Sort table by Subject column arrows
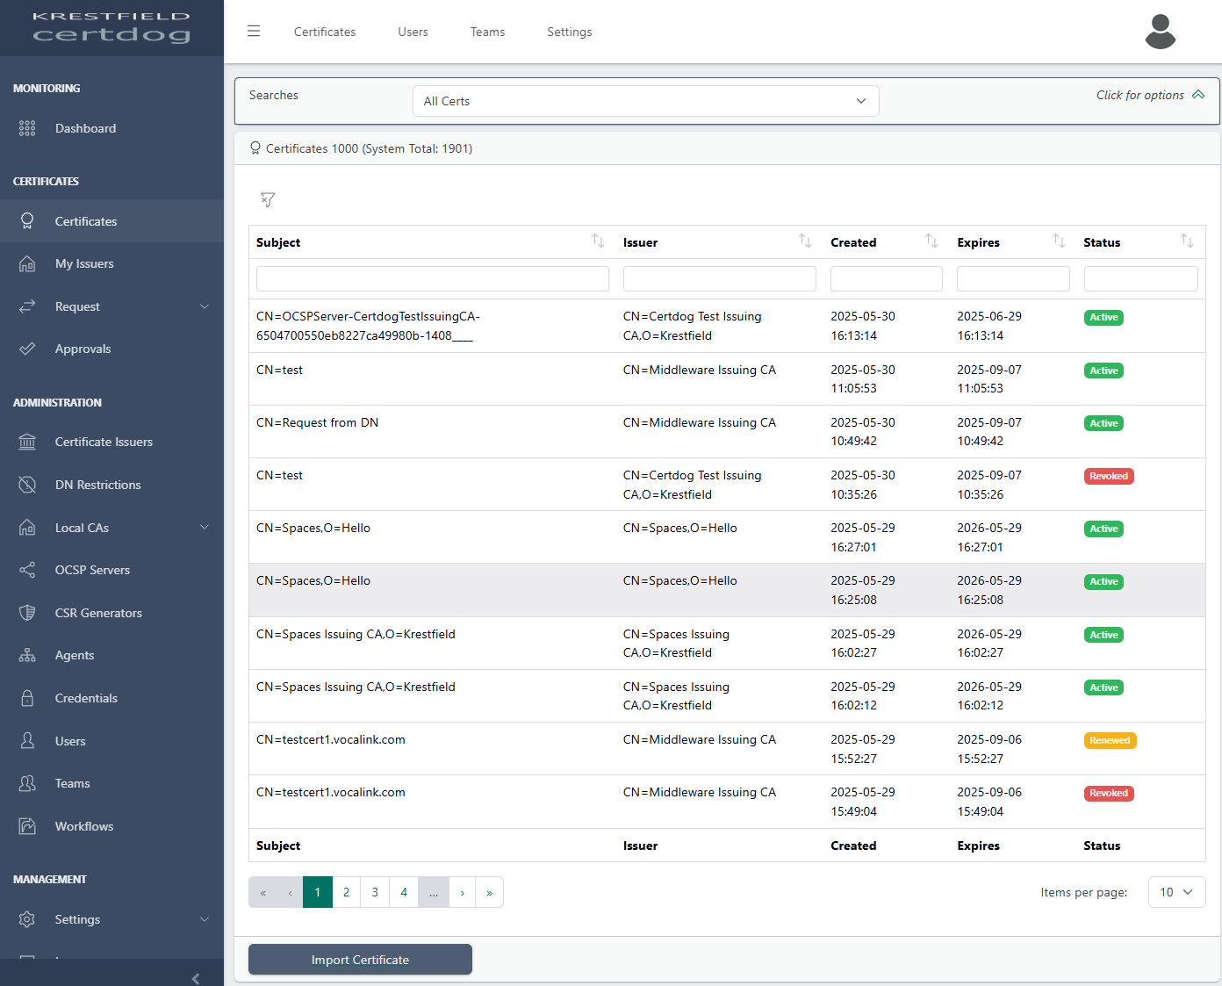 pyautogui.click(x=598, y=241)
